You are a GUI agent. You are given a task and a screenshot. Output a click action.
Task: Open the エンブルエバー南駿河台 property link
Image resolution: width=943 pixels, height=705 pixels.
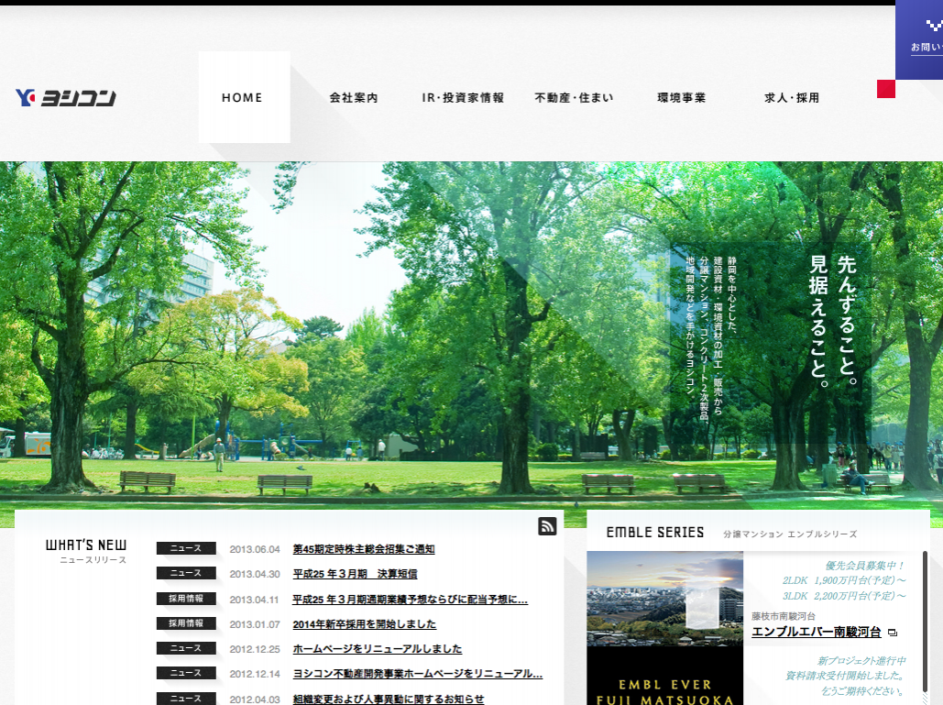(816, 632)
